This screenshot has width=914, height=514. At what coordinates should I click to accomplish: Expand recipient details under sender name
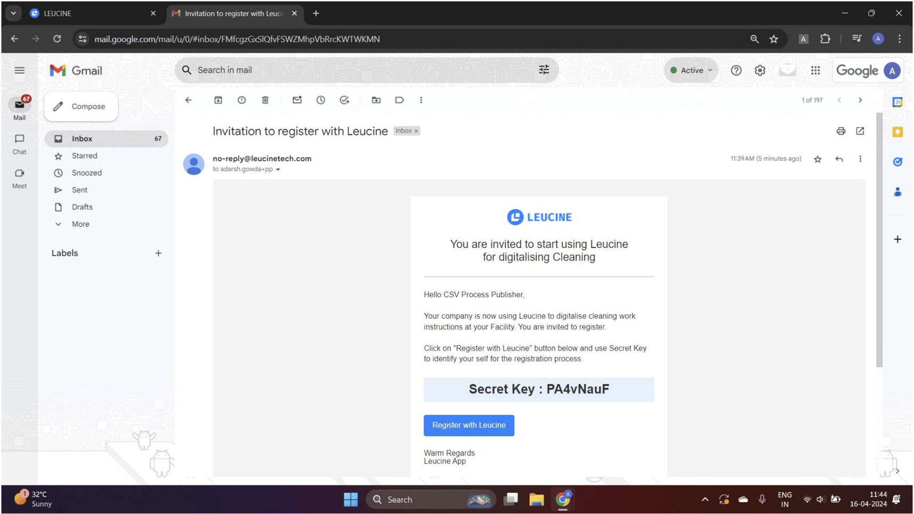[x=278, y=169]
